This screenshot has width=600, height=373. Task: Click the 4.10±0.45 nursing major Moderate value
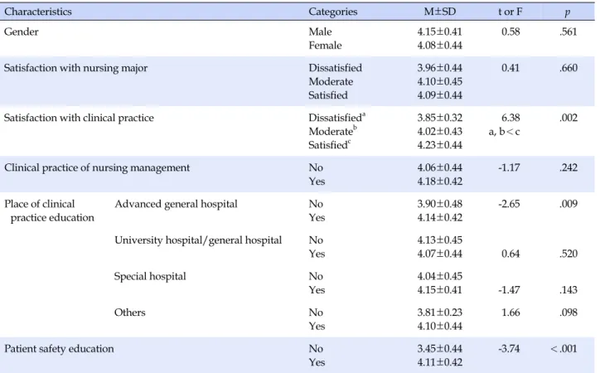coord(440,81)
